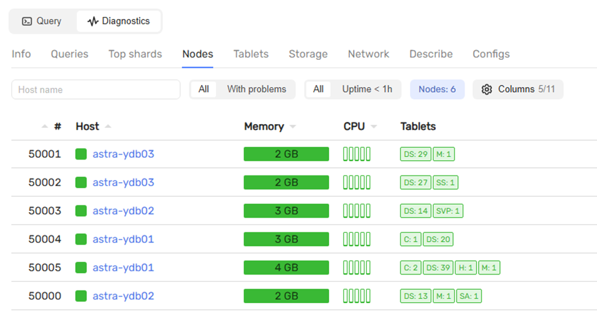The width and height of the screenshot is (597, 313).
Task: Sort by Host column arrow
Action: tap(108, 127)
